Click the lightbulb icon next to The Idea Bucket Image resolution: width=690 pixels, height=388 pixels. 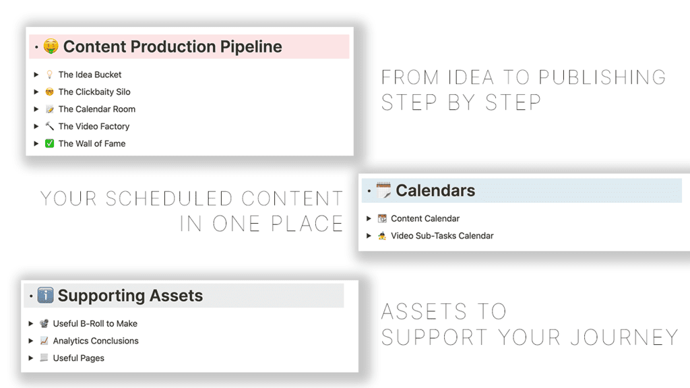click(x=49, y=74)
